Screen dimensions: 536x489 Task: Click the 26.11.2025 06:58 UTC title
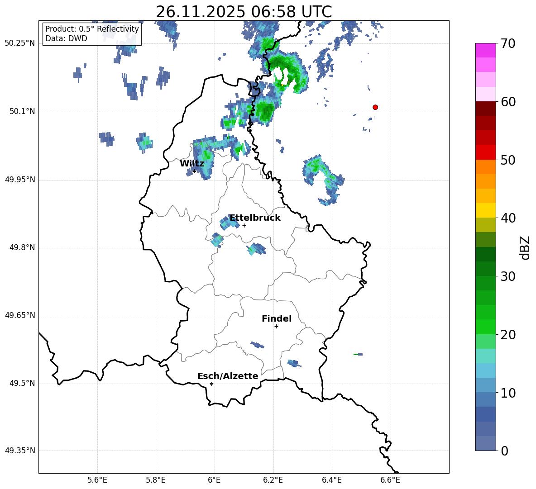(x=244, y=12)
